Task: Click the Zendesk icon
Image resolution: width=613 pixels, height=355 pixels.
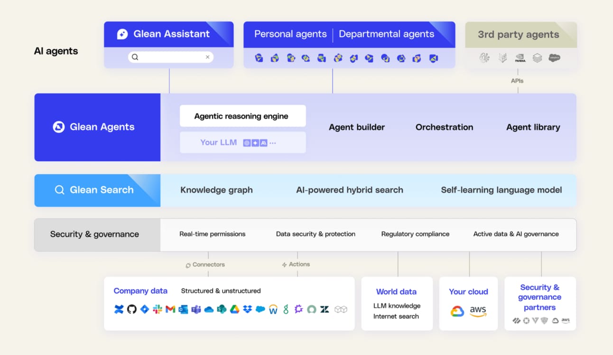Action: 325,309
